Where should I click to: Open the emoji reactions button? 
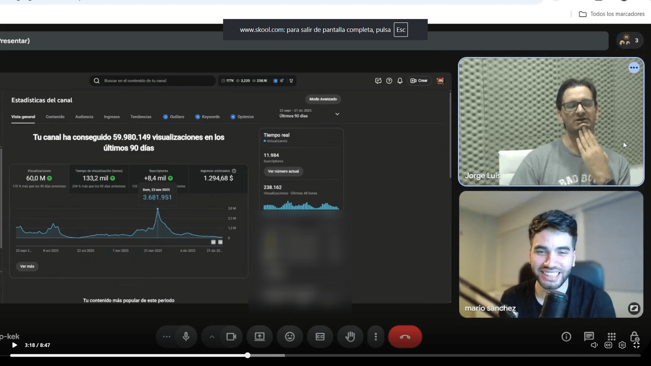click(290, 337)
